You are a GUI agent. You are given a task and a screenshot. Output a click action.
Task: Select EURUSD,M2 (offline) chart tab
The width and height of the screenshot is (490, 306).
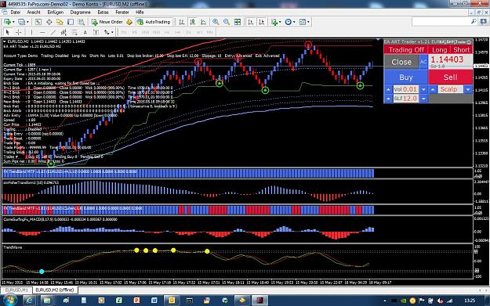(55, 290)
